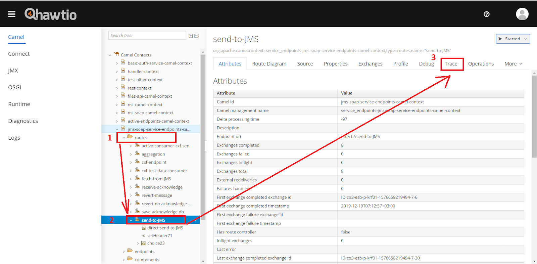Select the nsi-soap-camel-context tree item
The height and width of the screenshot is (264, 537).
pyautogui.click(x=150, y=113)
